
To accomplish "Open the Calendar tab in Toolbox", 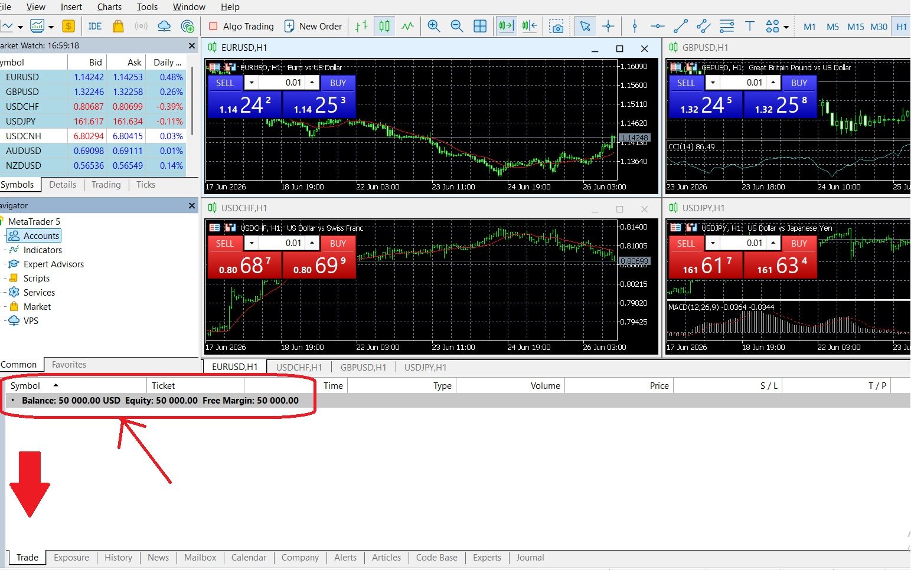I will point(249,558).
